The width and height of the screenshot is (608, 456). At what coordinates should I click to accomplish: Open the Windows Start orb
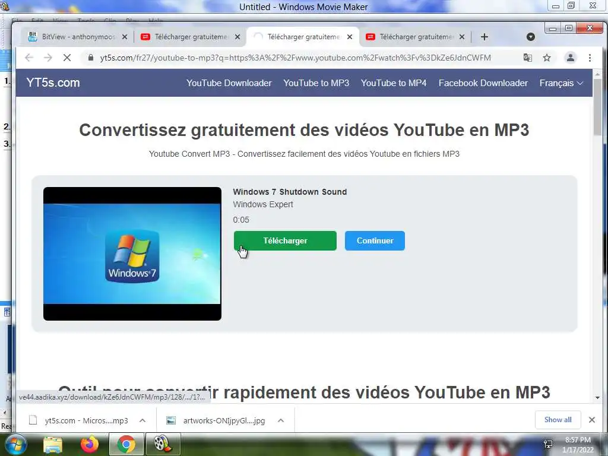pos(15,444)
